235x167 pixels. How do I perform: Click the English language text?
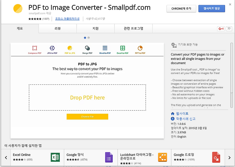[182, 137]
